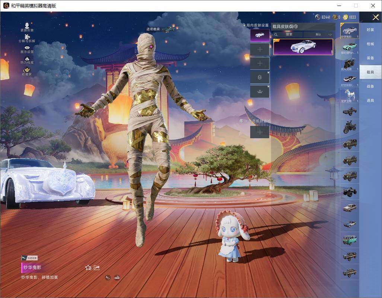Select the teal sports car vehicle thumbnail
The image size is (382, 298).
point(350,47)
